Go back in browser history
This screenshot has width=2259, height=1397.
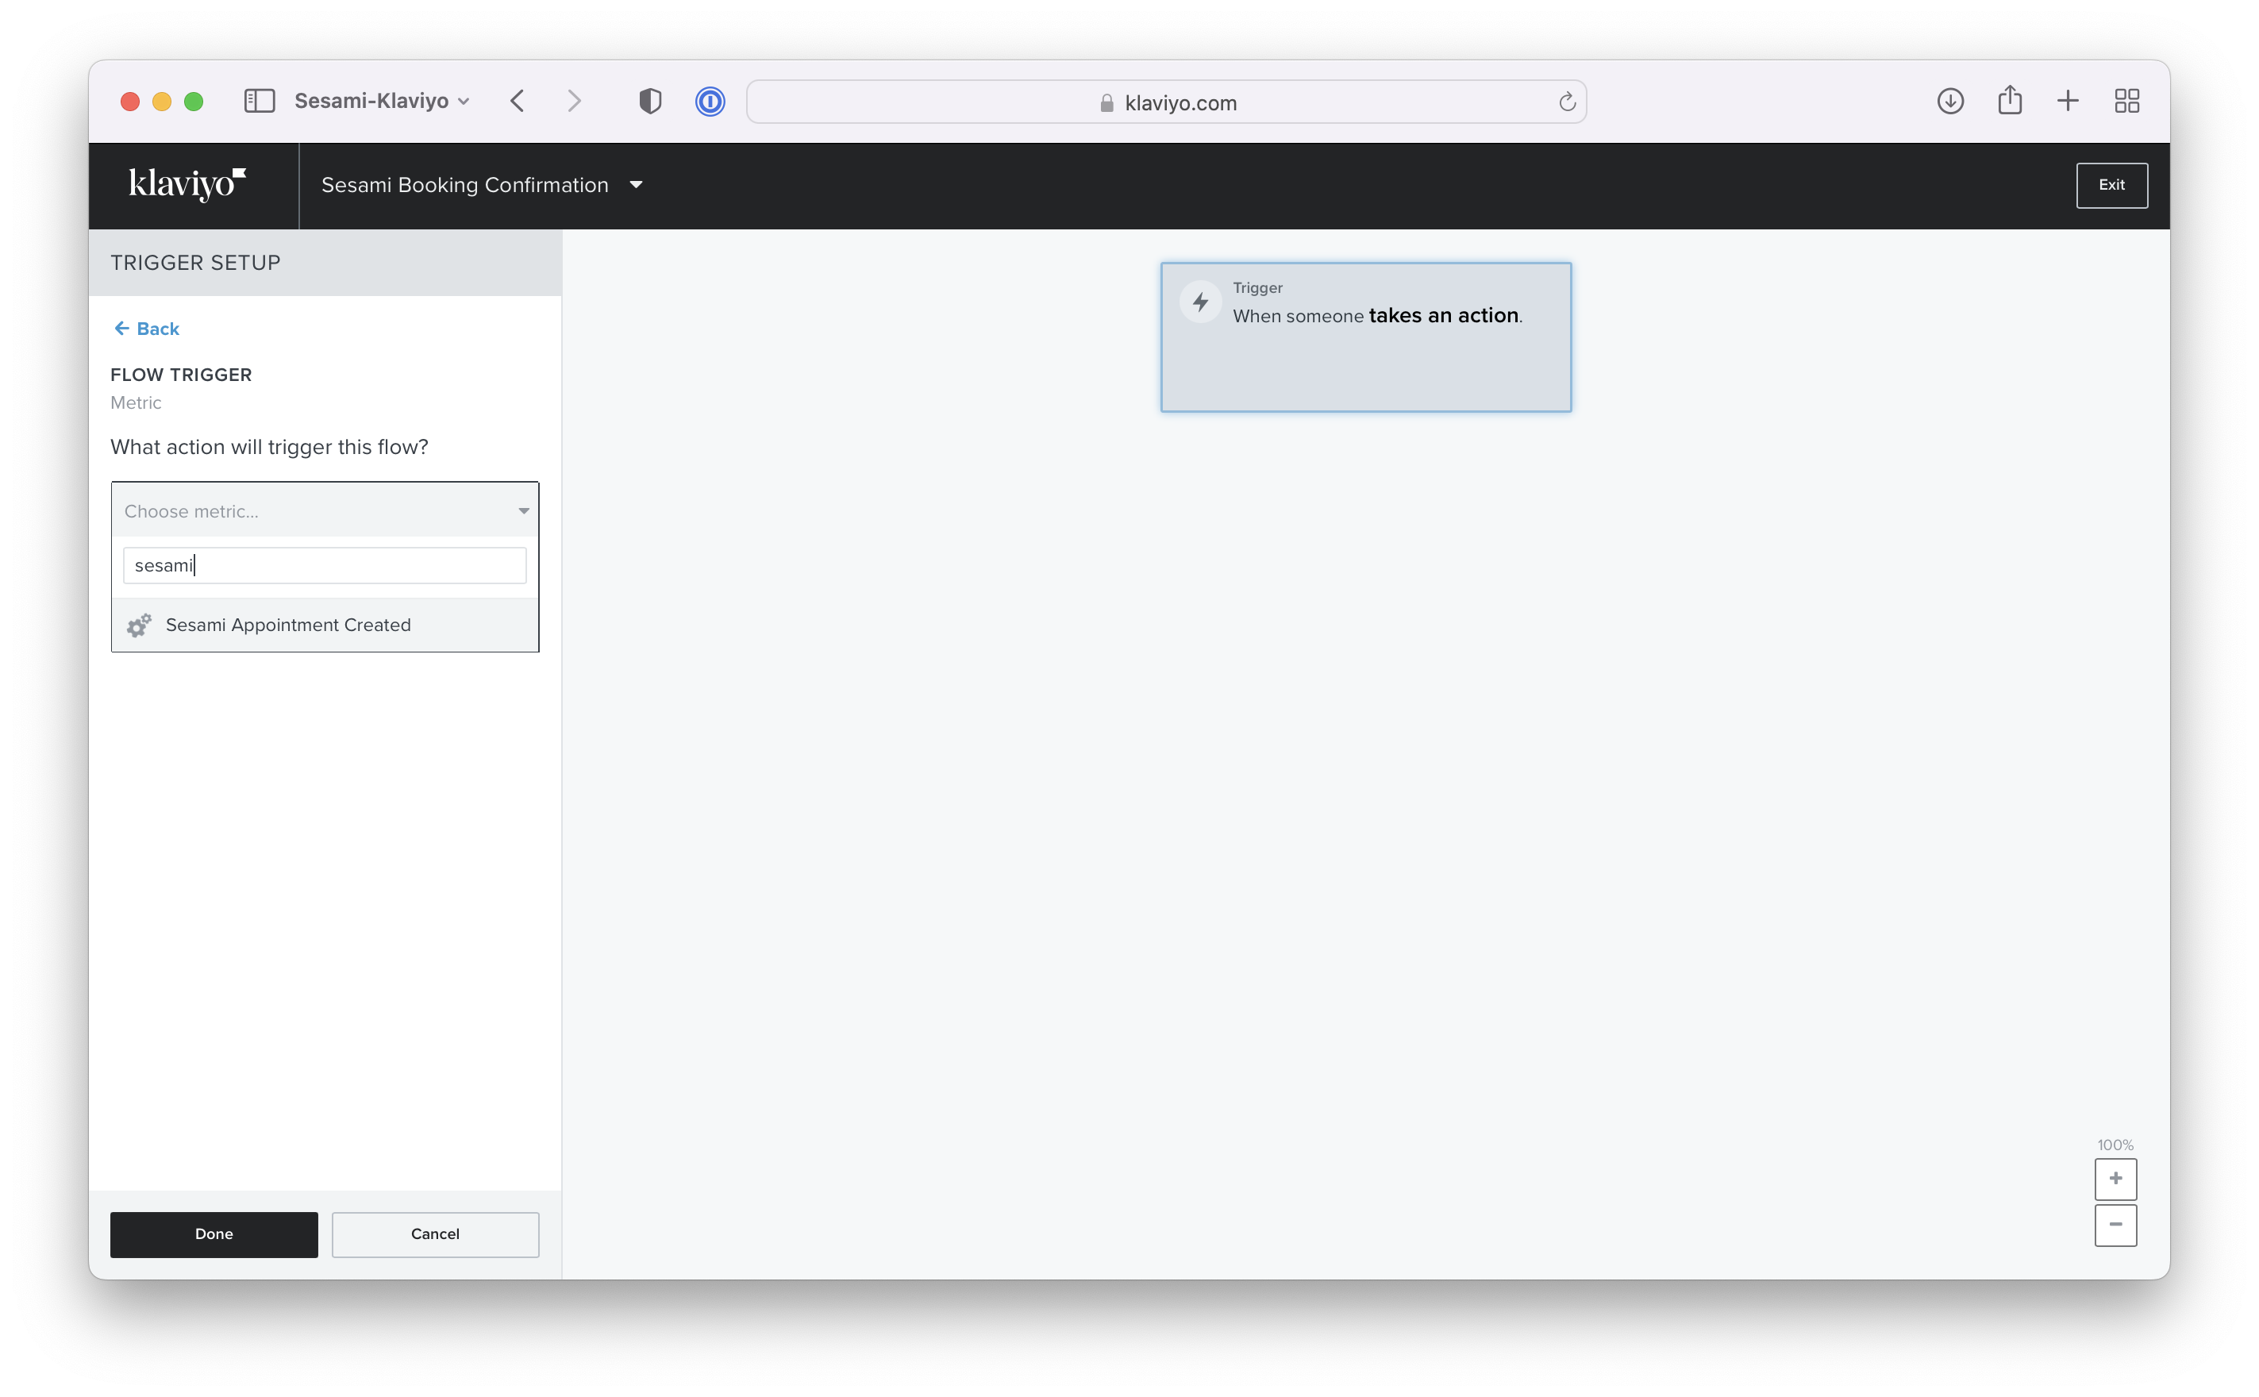click(518, 101)
